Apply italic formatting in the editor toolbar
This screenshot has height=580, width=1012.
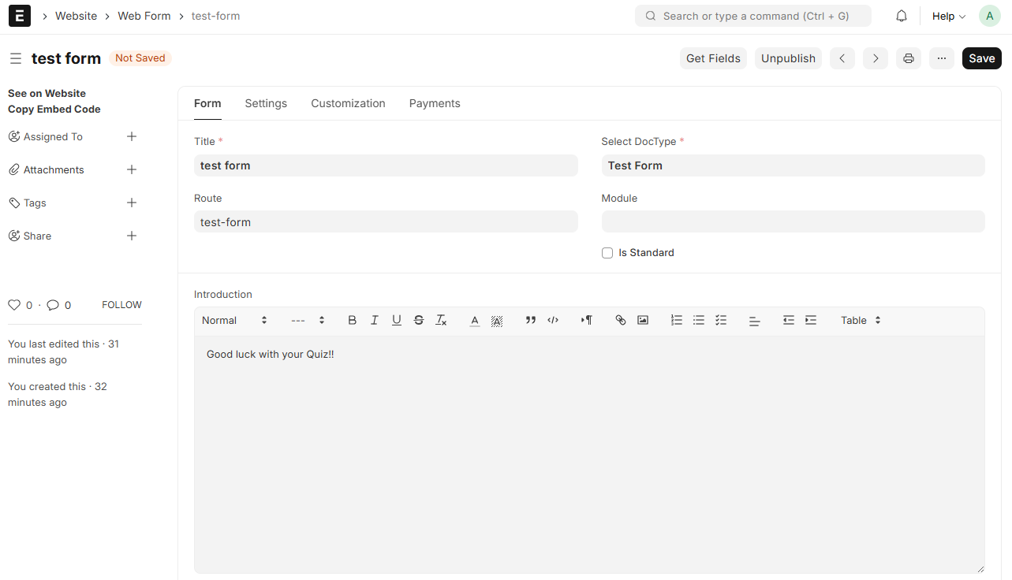(x=375, y=320)
